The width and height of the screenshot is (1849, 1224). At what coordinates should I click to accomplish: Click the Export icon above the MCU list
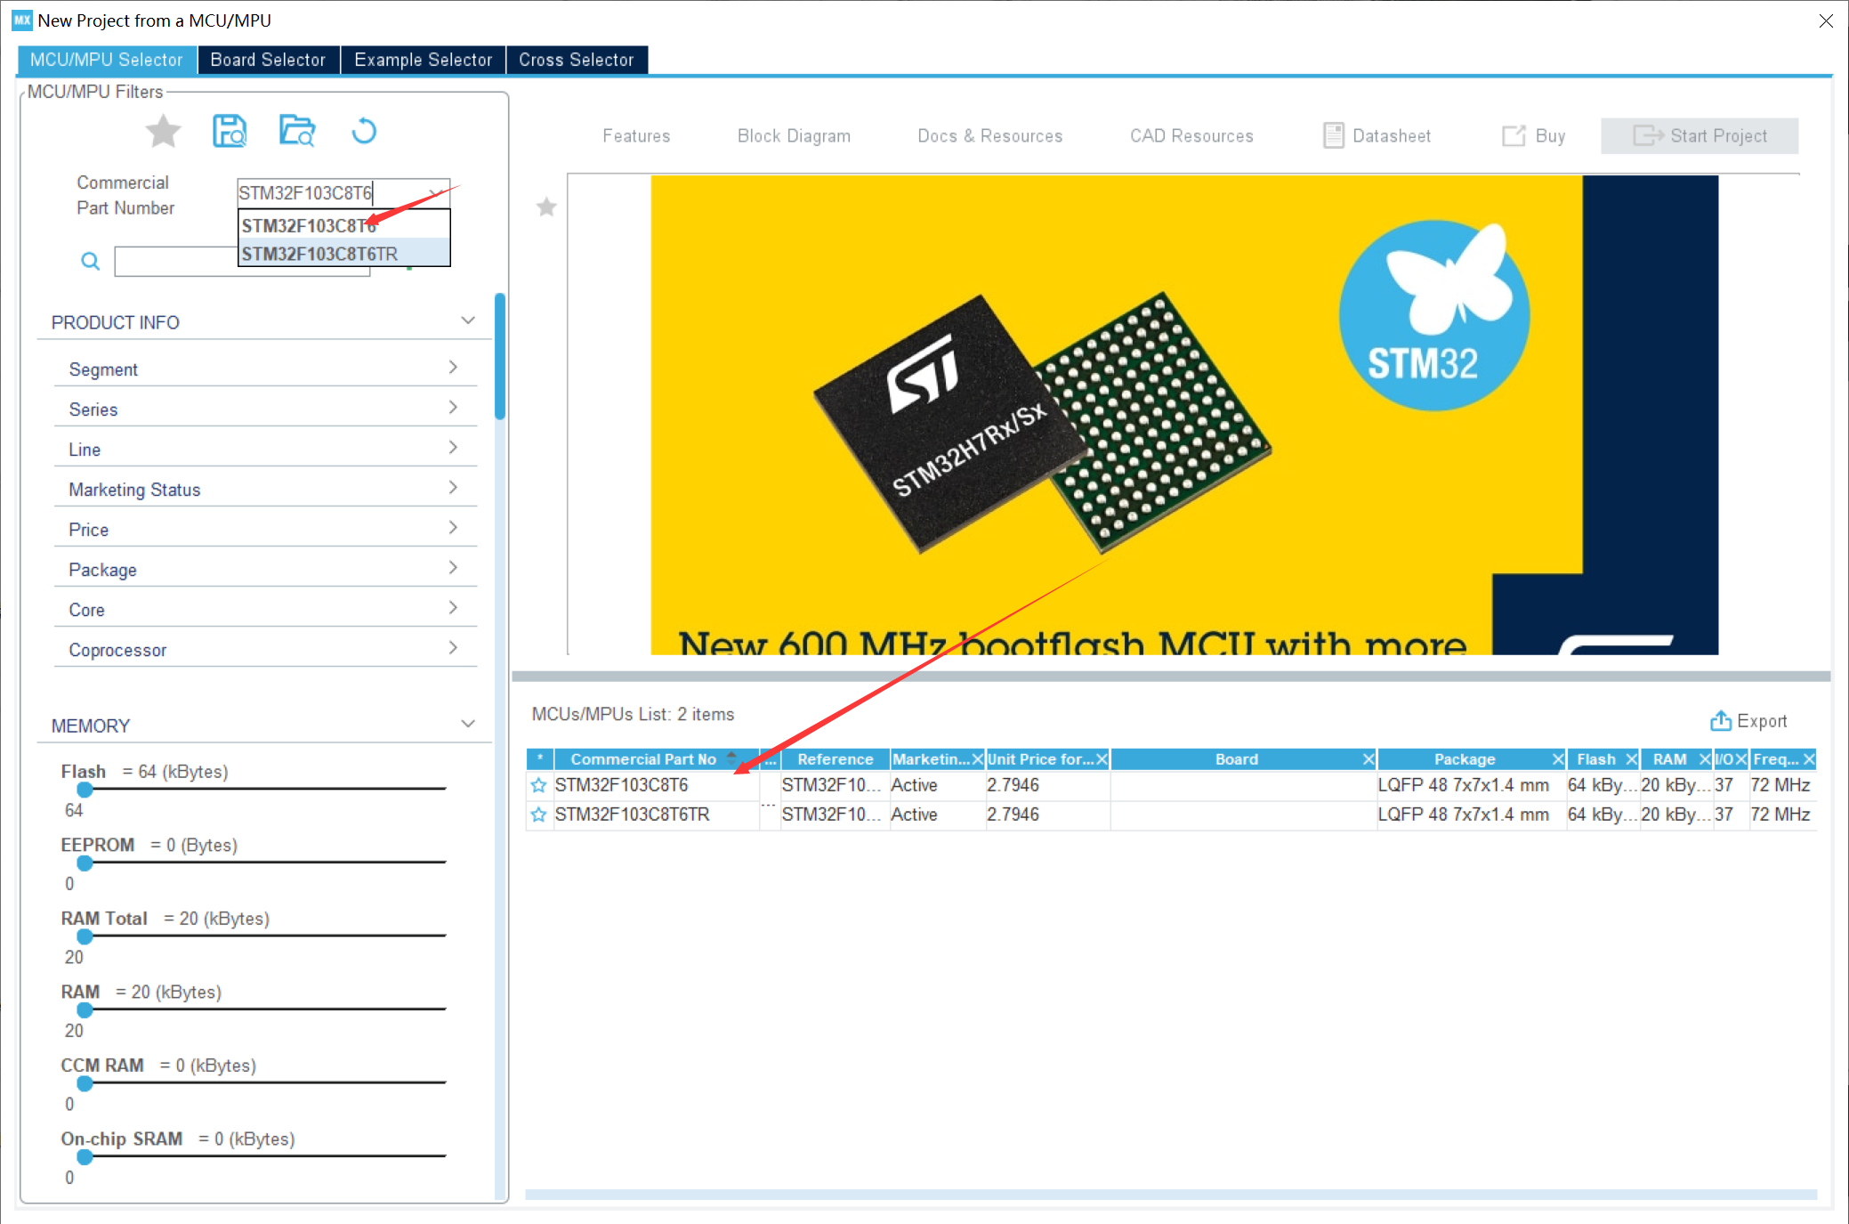coord(1720,721)
